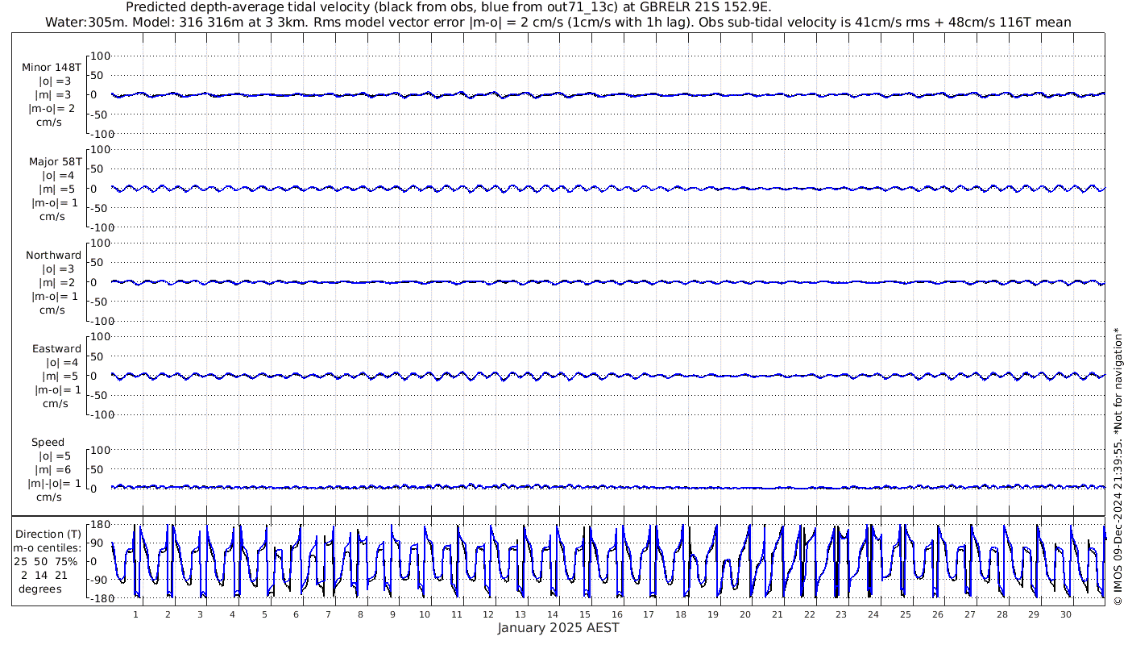
Task: Click '|o| =3' under Minor 148T
Action: (56, 81)
